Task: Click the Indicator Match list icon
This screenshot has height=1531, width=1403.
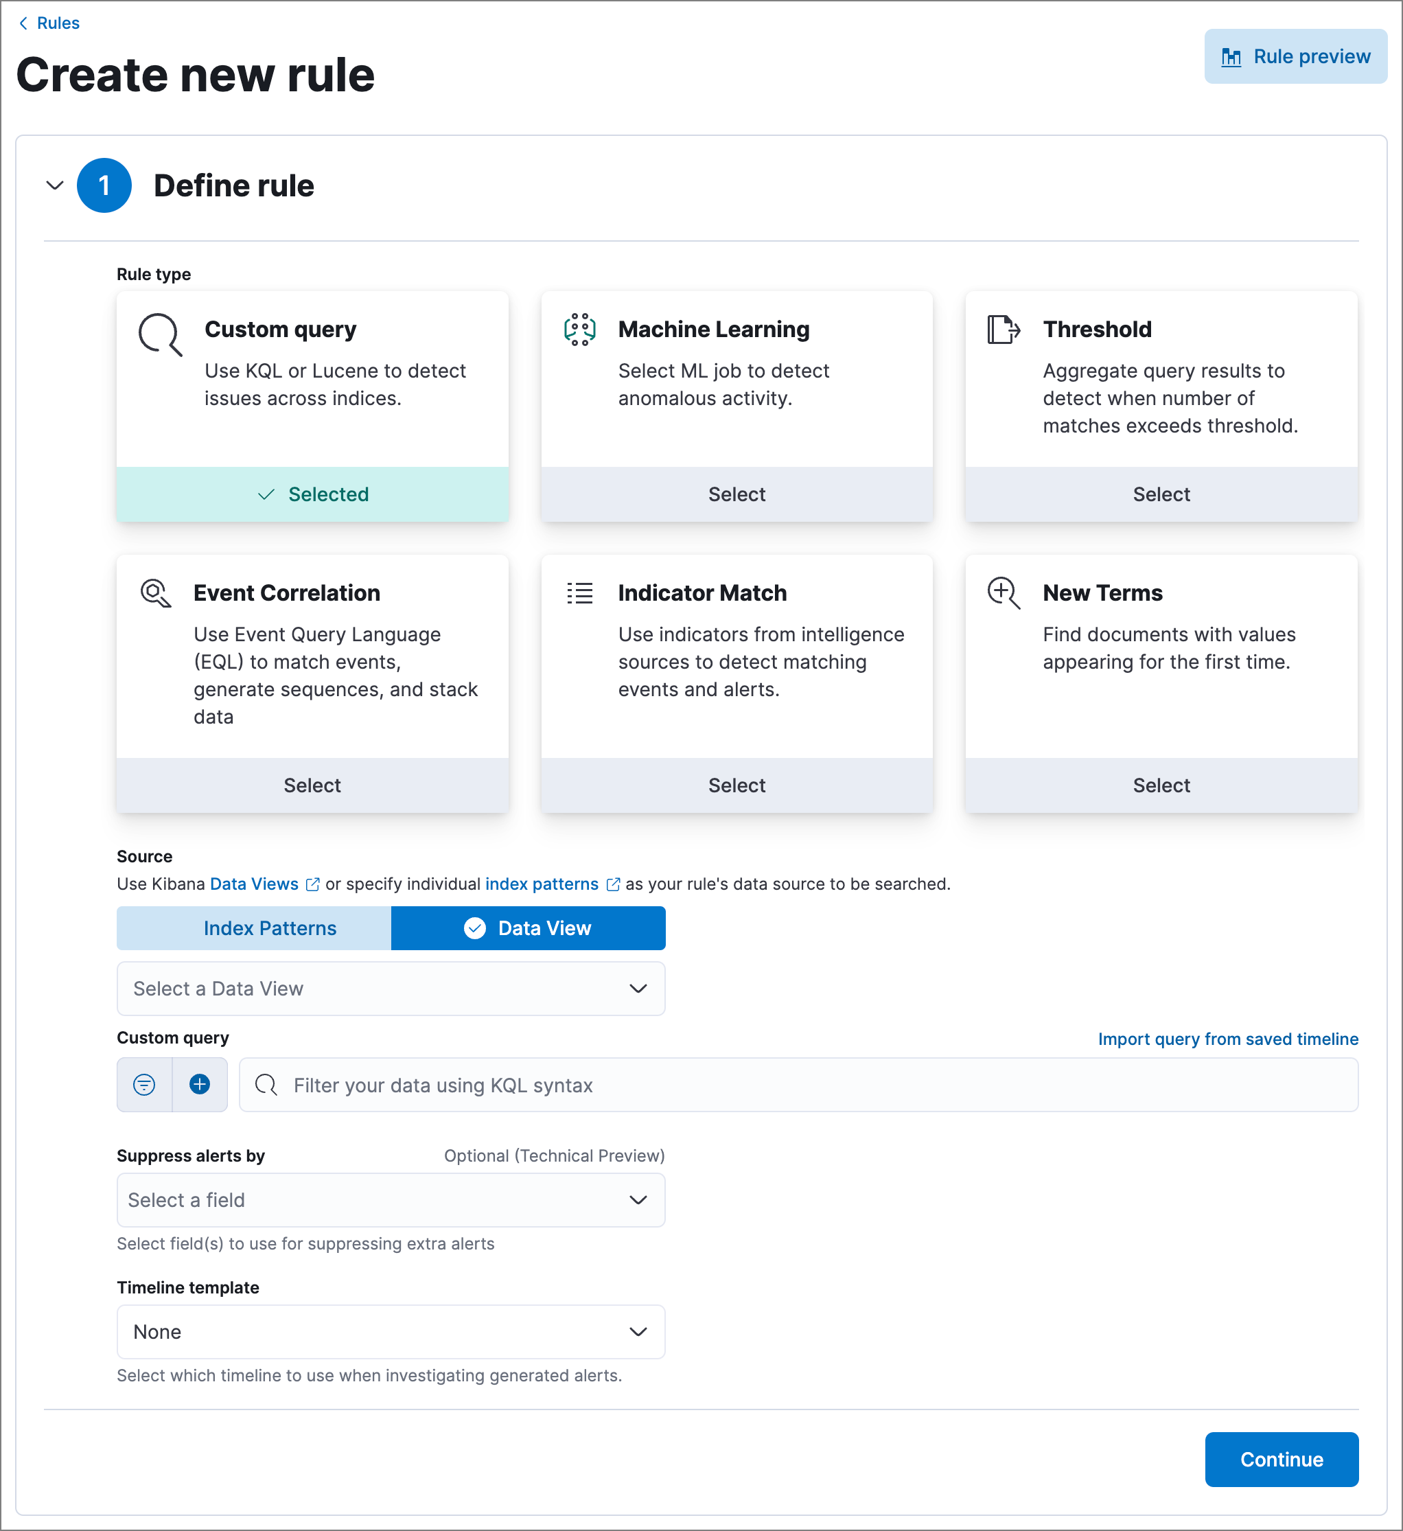Action: (x=579, y=593)
